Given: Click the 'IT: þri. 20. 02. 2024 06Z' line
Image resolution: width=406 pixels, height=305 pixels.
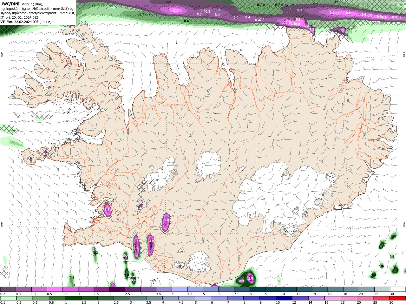Looking at the screenshot, I should click(x=19, y=17).
